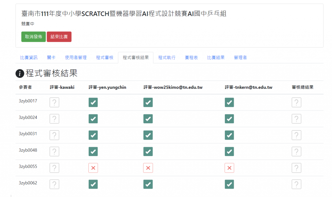Toggle yen.yungchin checkmark for 3zyb0048
The height and width of the screenshot is (197, 332).
click(93, 152)
